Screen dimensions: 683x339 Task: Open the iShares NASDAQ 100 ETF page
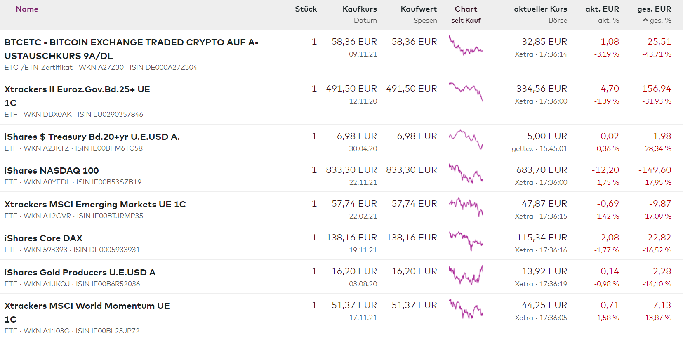(x=52, y=170)
